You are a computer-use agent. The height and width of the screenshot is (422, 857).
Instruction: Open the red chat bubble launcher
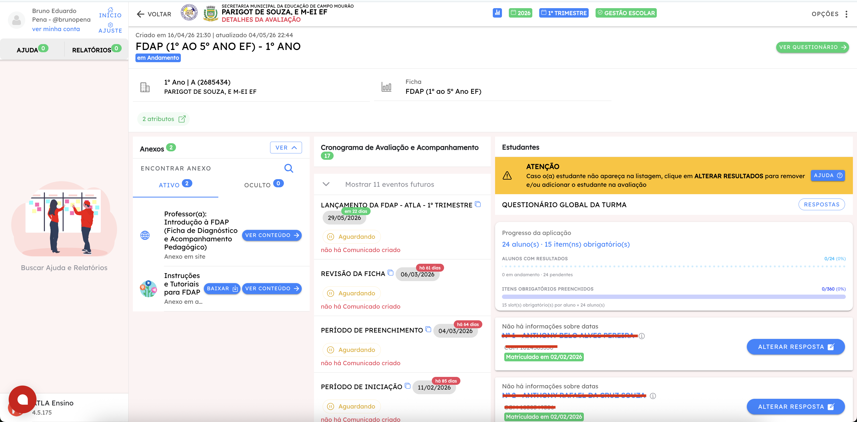coord(23,399)
